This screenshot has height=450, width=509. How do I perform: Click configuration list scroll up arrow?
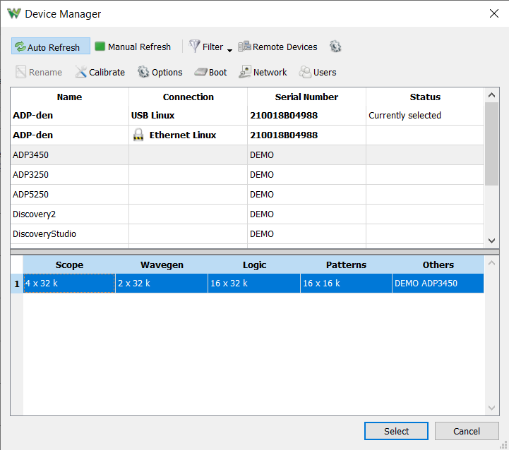pyautogui.click(x=491, y=263)
